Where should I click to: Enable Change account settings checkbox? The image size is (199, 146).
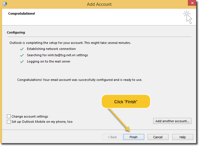(9, 116)
